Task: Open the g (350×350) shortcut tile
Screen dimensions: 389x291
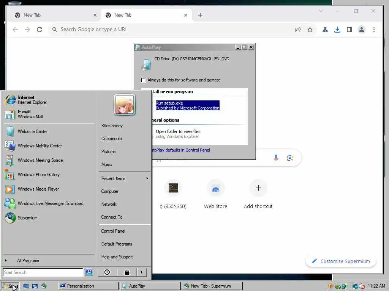Action: 173,194
